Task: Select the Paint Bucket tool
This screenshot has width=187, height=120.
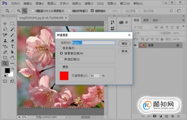Action: pos(5,46)
